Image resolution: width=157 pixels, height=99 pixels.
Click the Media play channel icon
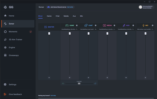[104, 26]
